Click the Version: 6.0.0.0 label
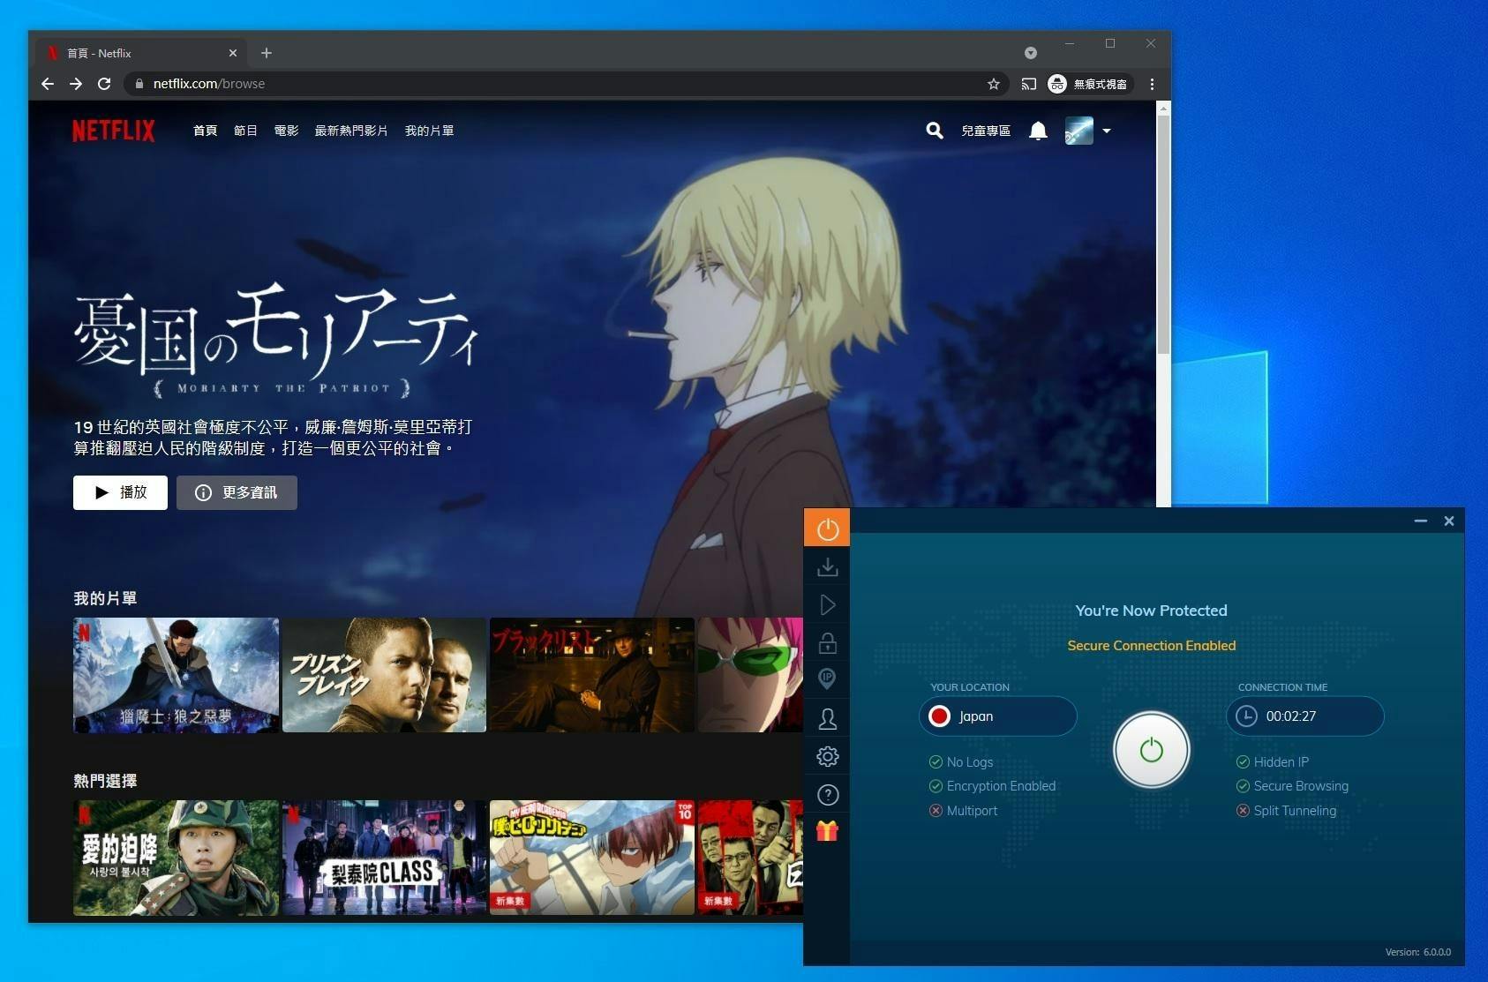1488x982 pixels. 1418,952
